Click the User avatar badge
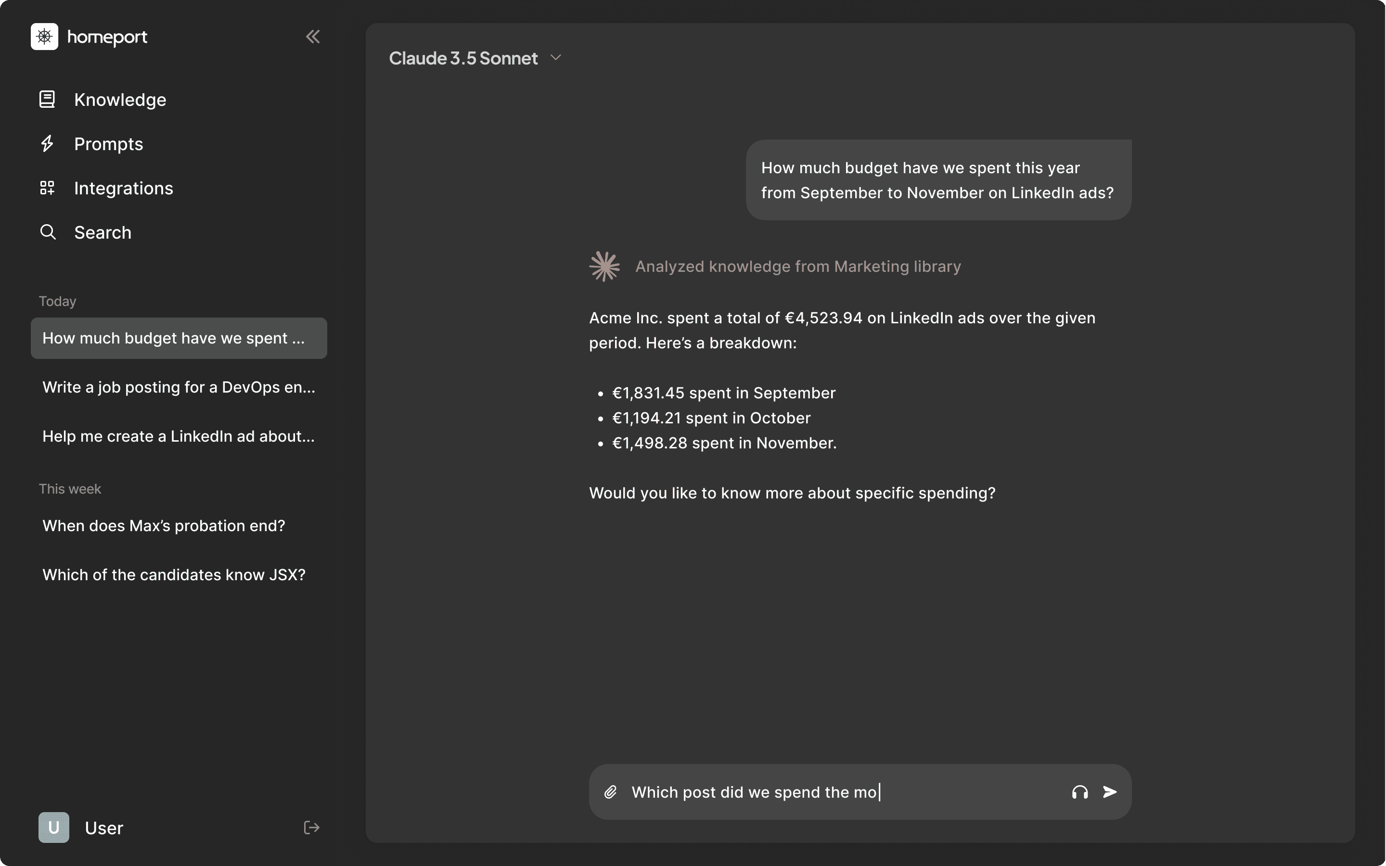The width and height of the screenshot is (1386, 866). click(x=54, y=828)
